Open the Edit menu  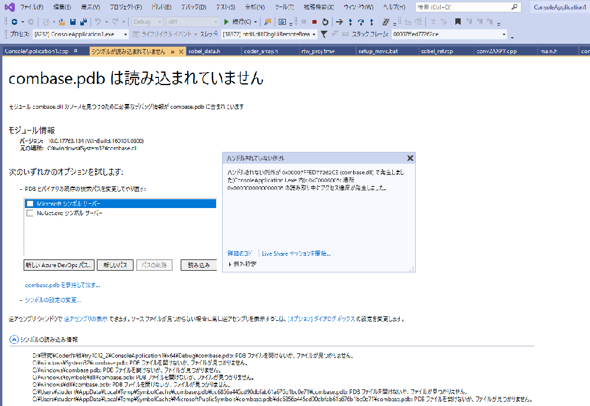(62, 7)
